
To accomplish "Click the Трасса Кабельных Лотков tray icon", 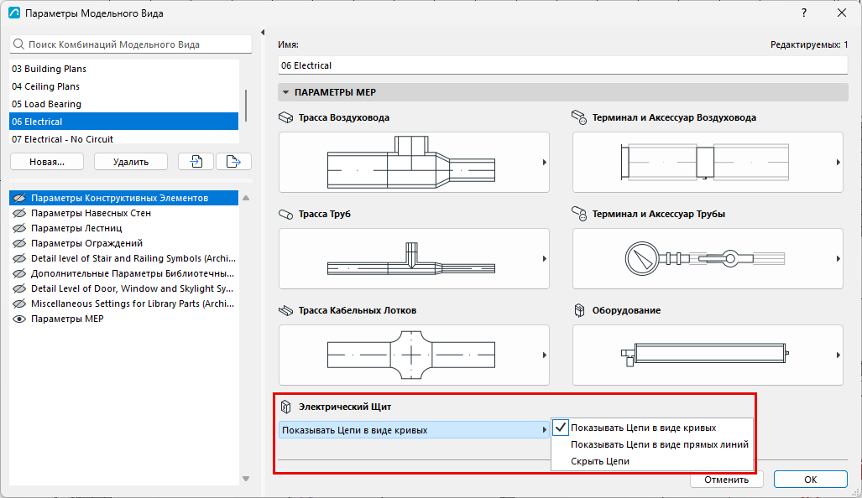I will tap(286, 310).
